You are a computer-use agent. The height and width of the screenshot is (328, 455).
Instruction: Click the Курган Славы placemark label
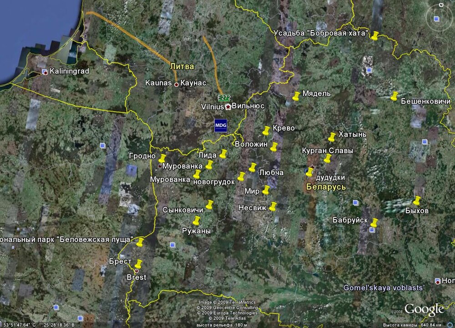point(327,151)
